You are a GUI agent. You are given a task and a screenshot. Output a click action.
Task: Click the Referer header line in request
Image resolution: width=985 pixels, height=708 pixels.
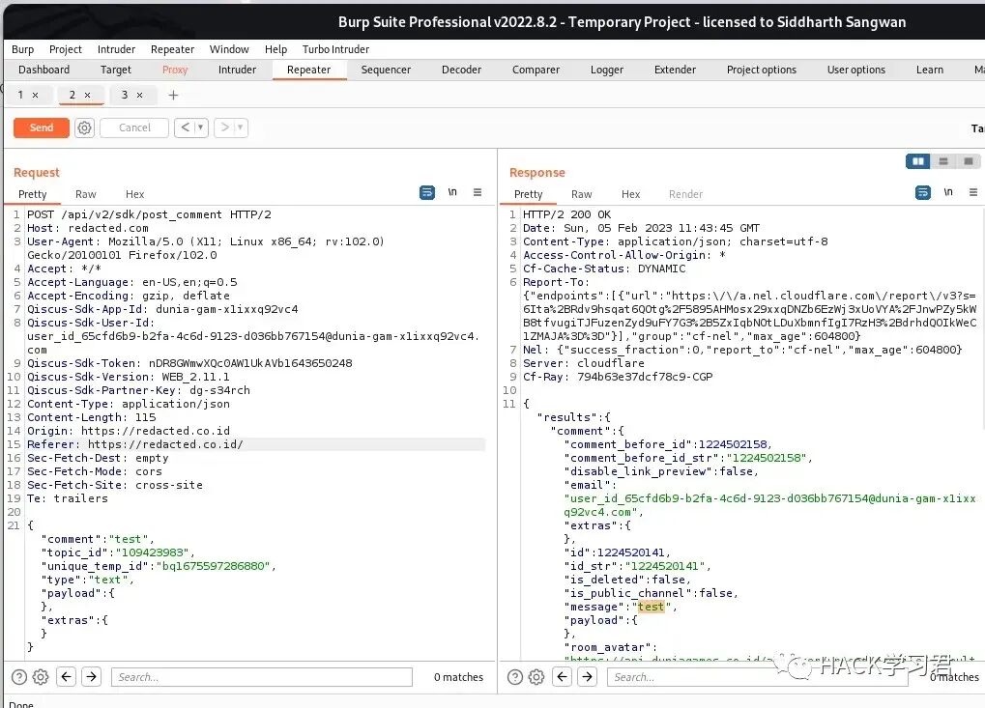tap(255, 444)
